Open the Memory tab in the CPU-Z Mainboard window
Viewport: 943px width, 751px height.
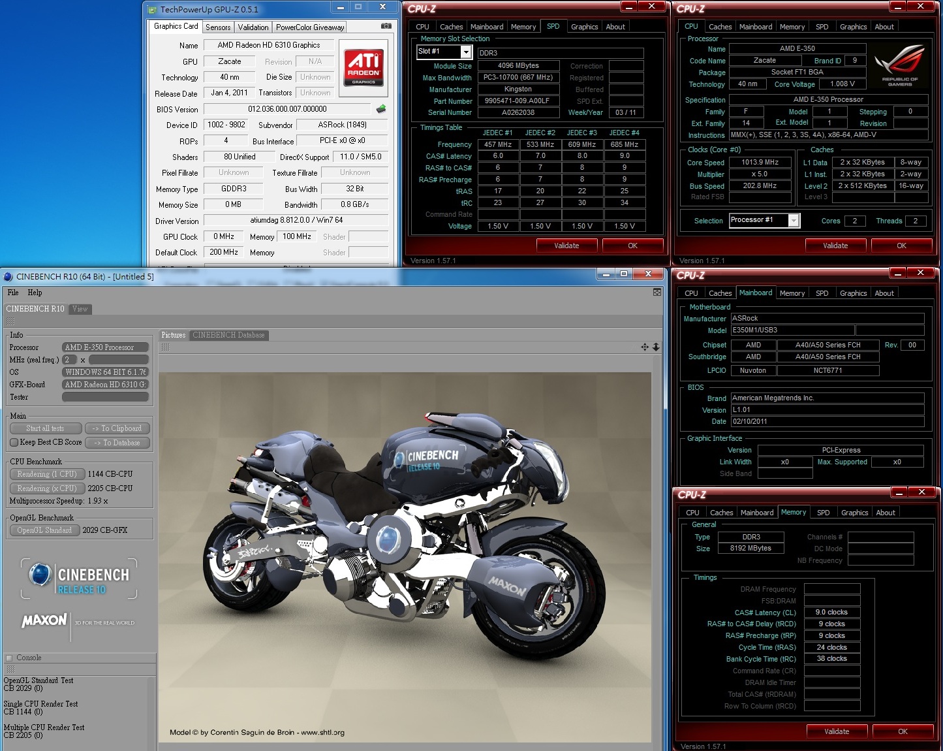click(x=792, y=293)
